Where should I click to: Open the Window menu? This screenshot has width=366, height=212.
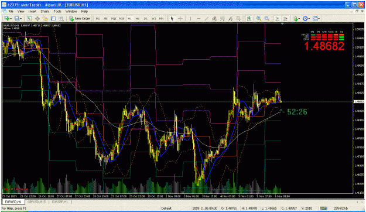coord(71,11)
